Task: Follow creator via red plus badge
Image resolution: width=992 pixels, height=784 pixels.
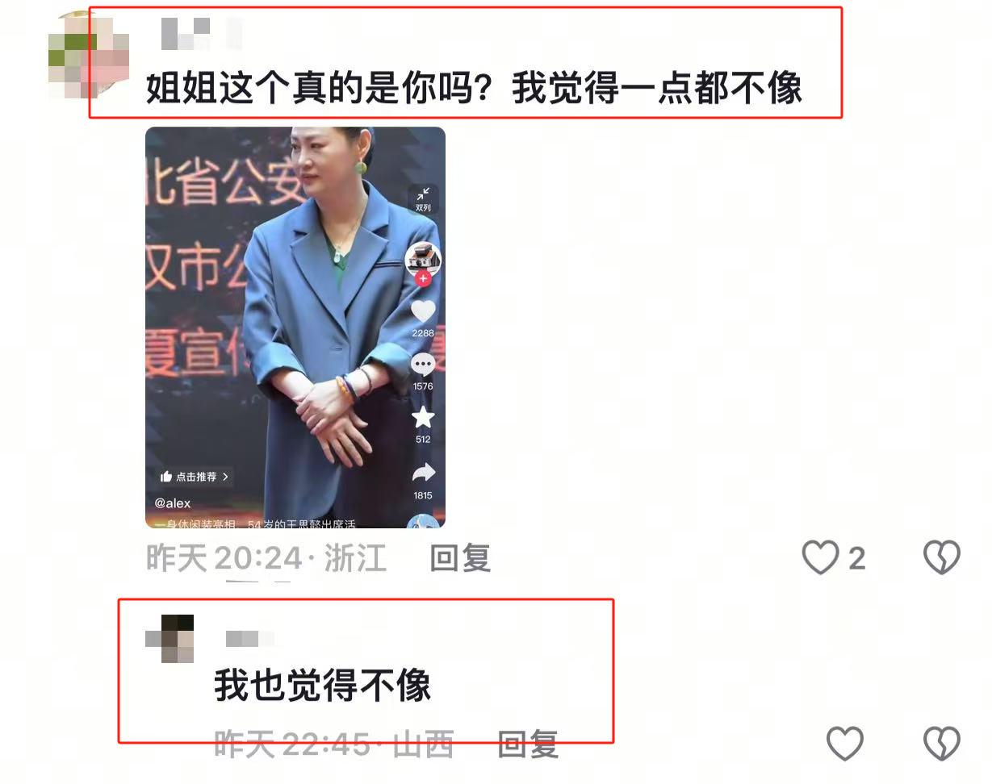Action: pyautogui.click(x=423, y=279)
